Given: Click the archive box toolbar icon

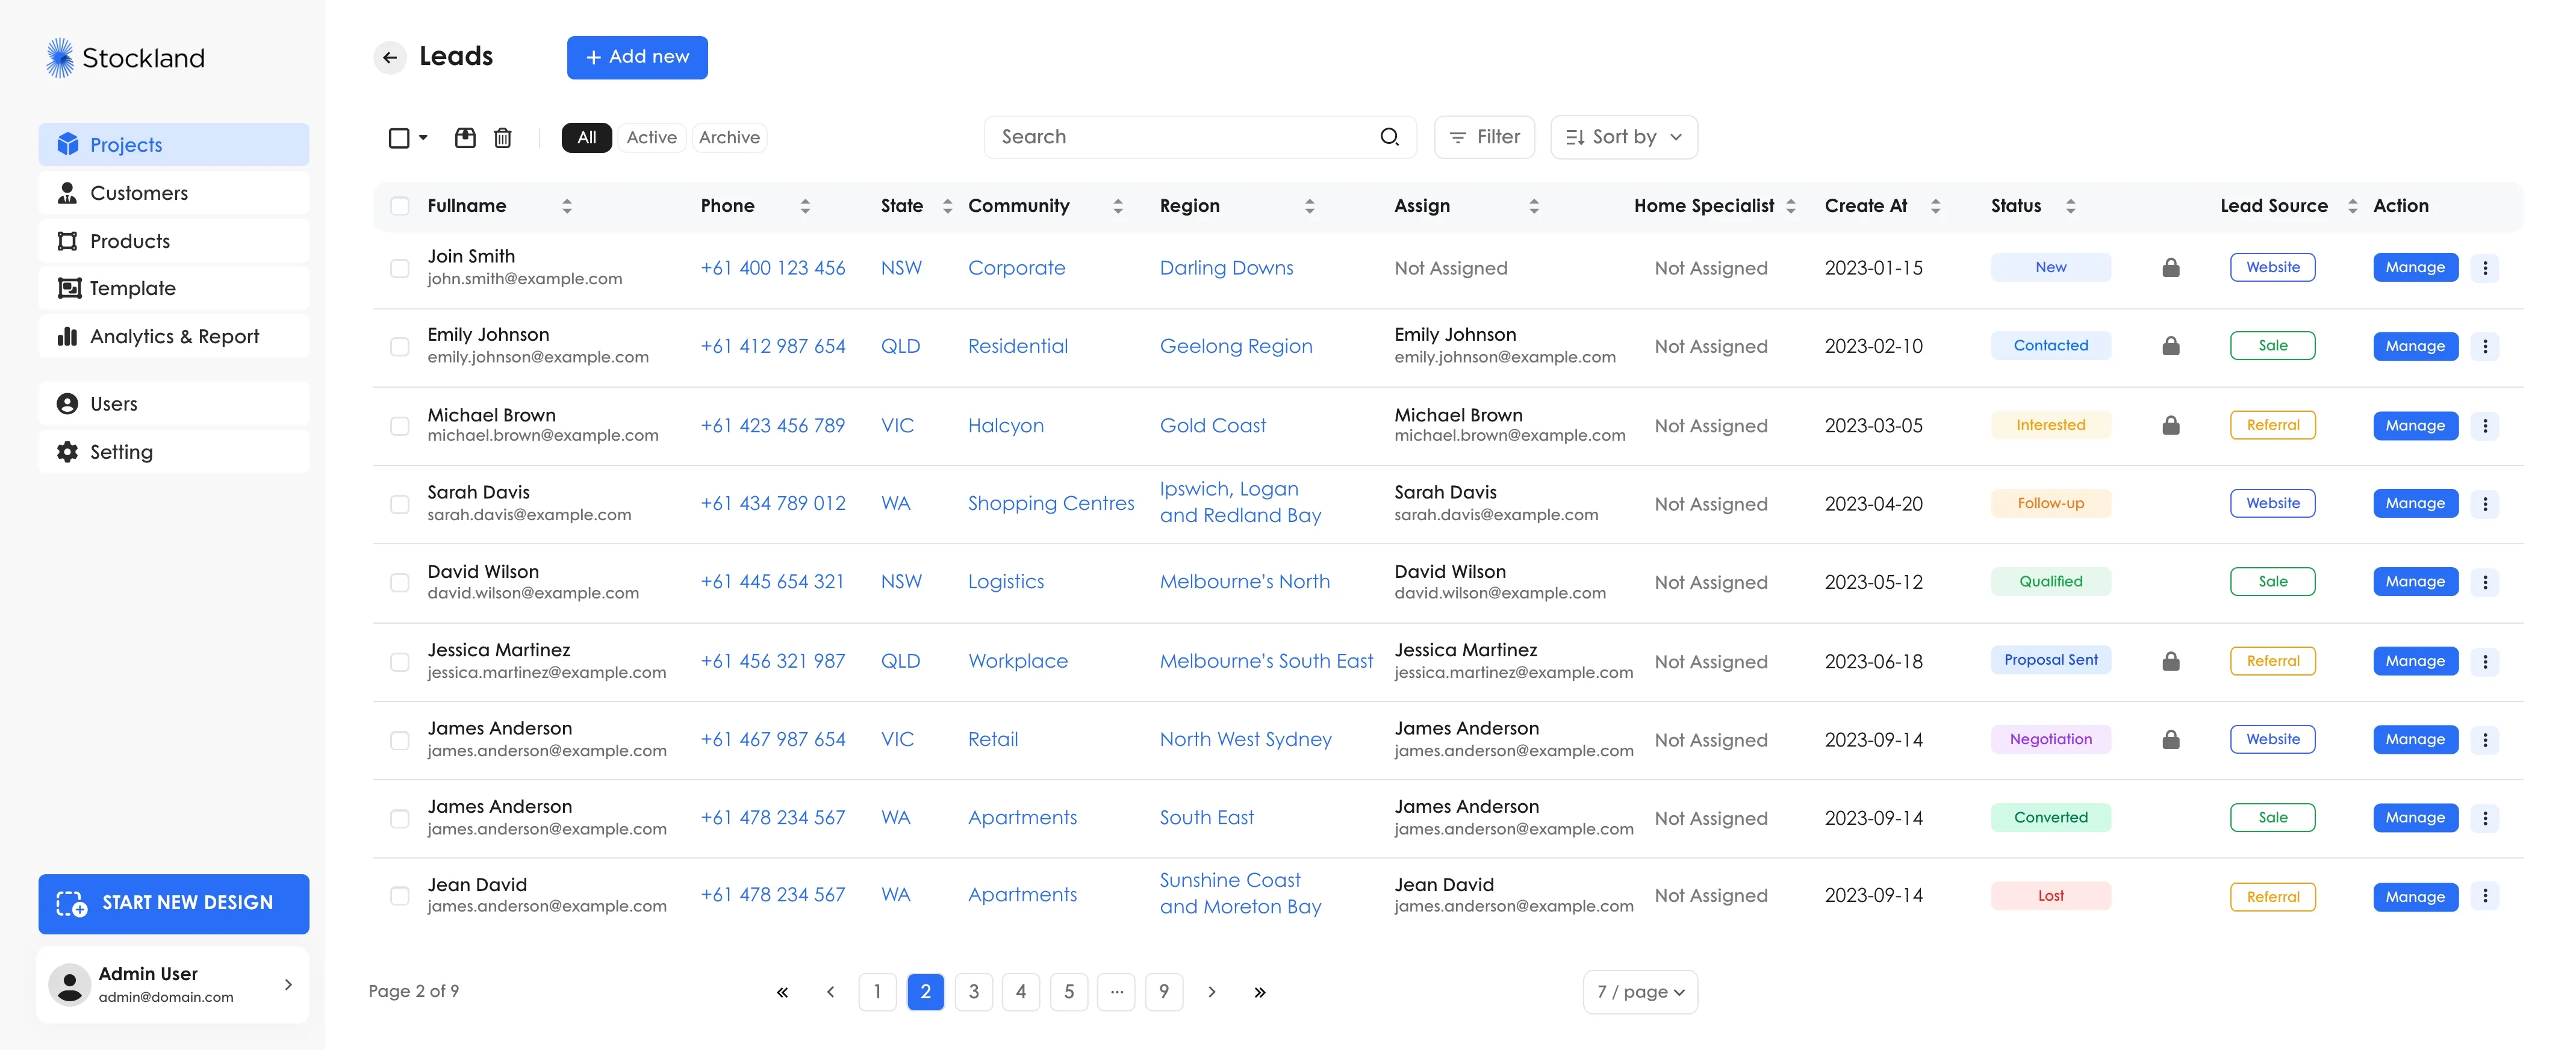Looking at the screenshot, I should click(x=465, y=137).
